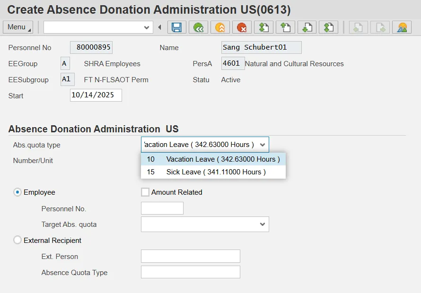Open the Menu button
421x293 pixels.
click(18, 27)
